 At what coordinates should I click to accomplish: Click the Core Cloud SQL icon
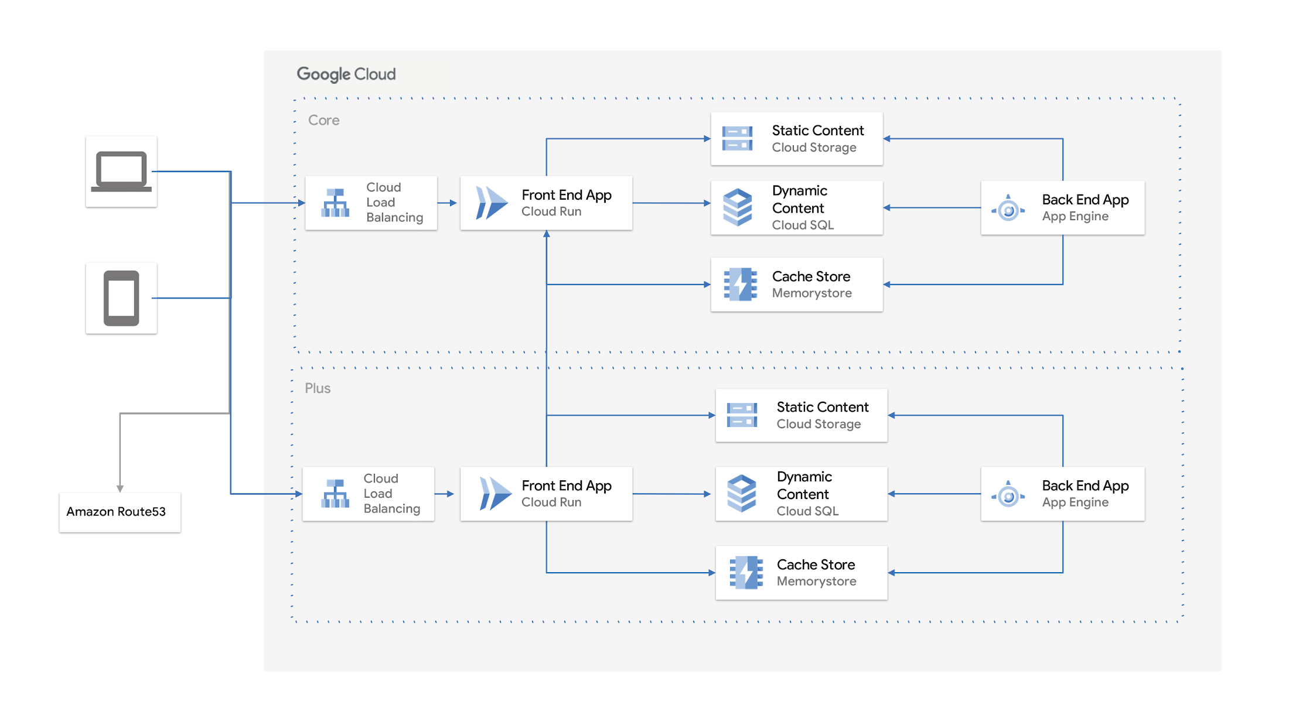tap(737, 207)
